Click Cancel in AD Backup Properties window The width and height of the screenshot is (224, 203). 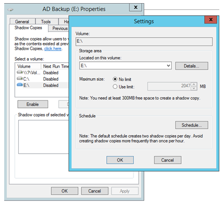pyautogui.click(x=95, y=191)
